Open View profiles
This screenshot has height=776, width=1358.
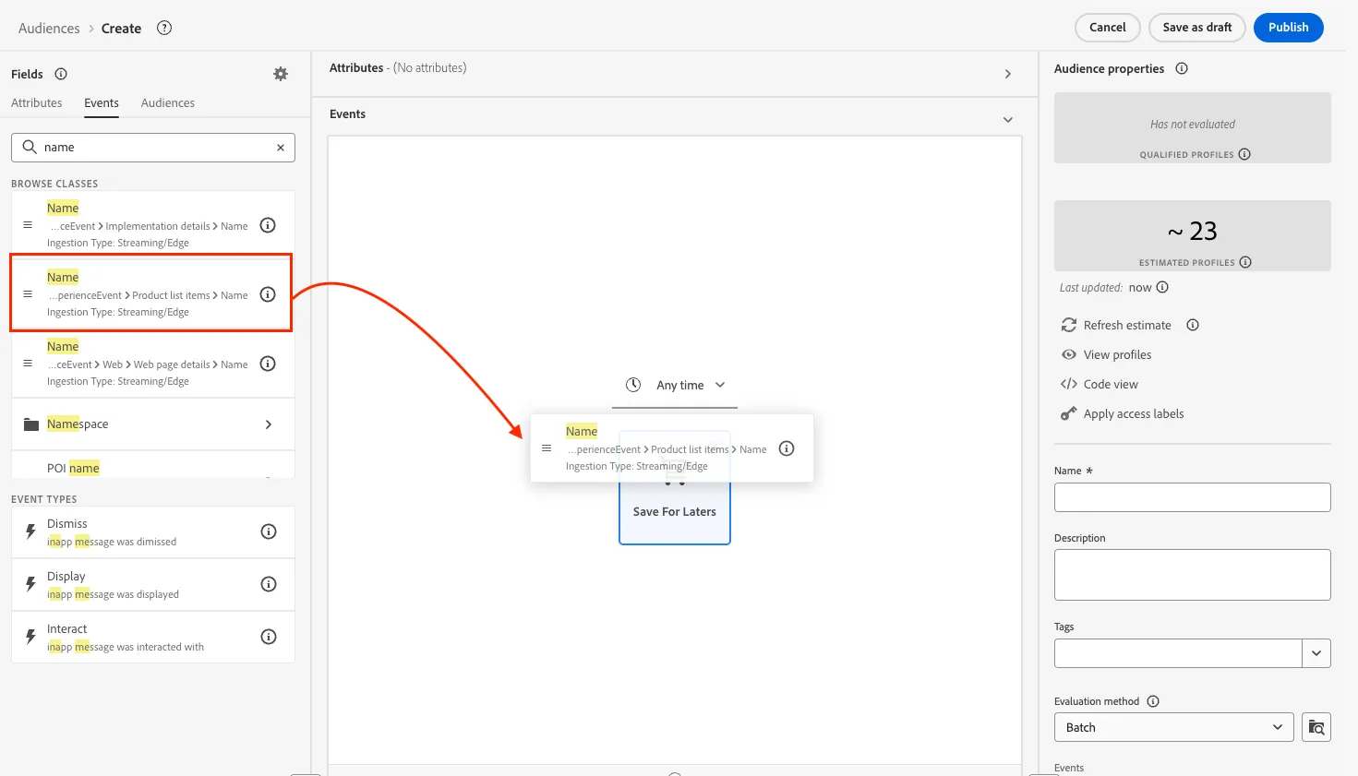[1107, 354]
